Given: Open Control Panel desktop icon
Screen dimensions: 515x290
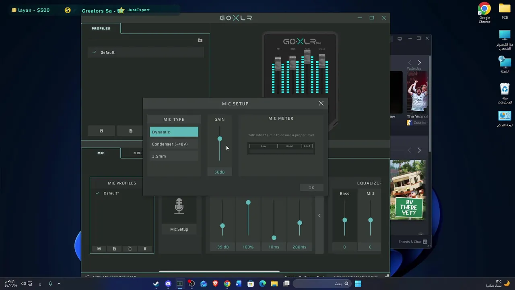Looking at the screenshot, I should pyautogui.click(x=505, y=119).
